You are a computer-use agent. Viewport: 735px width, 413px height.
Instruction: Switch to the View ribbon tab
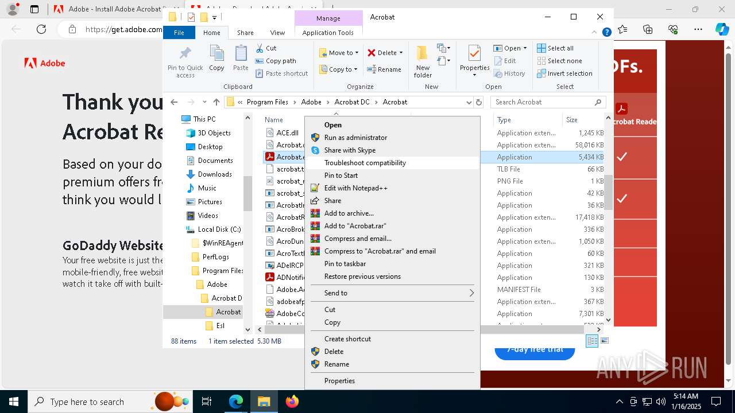(x=277, y=33)
